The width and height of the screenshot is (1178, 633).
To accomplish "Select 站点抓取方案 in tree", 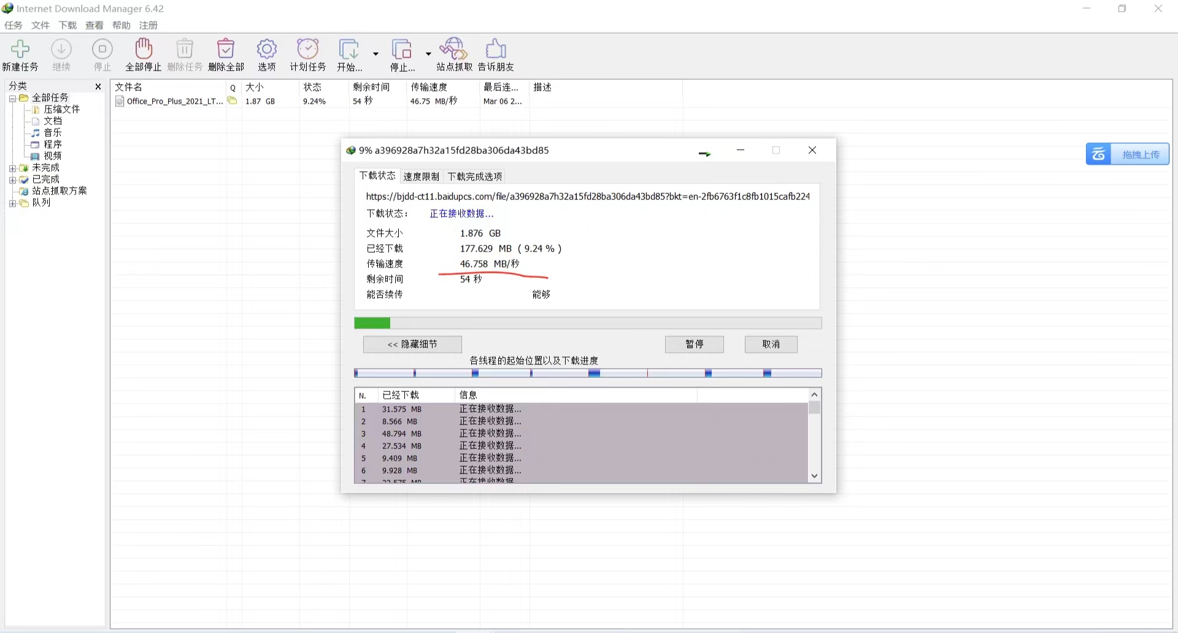I will [60, 191].
